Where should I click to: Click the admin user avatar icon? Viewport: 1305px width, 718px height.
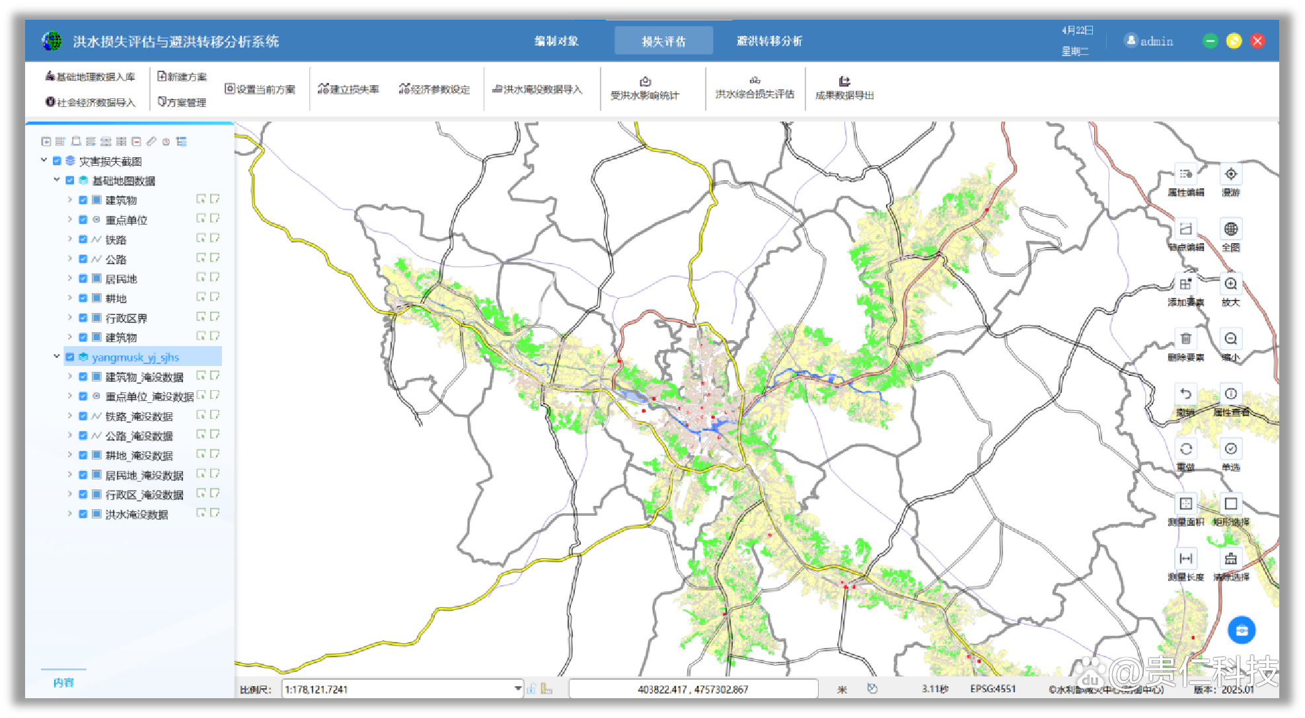1131,41
